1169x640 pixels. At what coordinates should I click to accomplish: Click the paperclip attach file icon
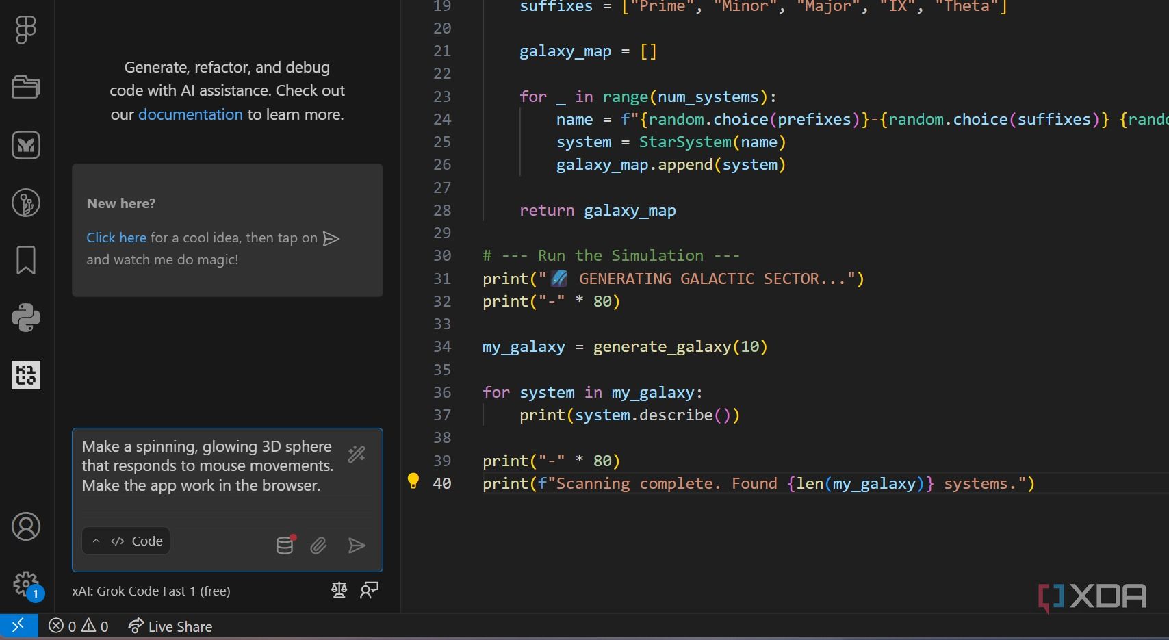coord(318,546)
